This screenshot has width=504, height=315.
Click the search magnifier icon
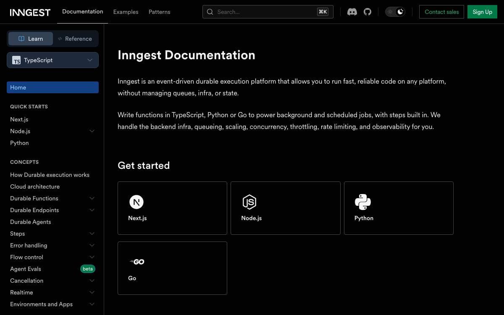(210, 12)
